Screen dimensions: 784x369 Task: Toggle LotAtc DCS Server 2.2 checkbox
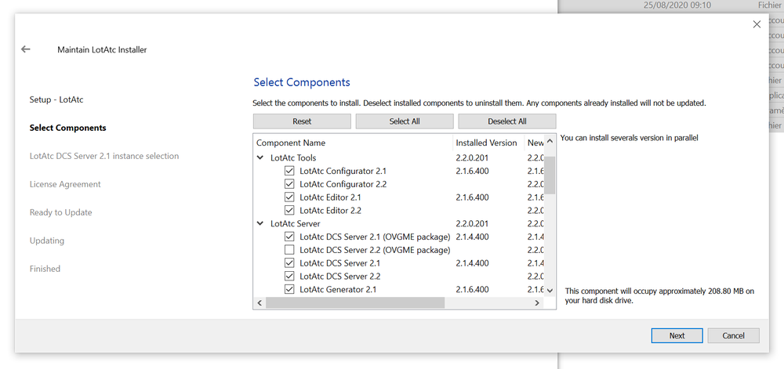[289, 276]
